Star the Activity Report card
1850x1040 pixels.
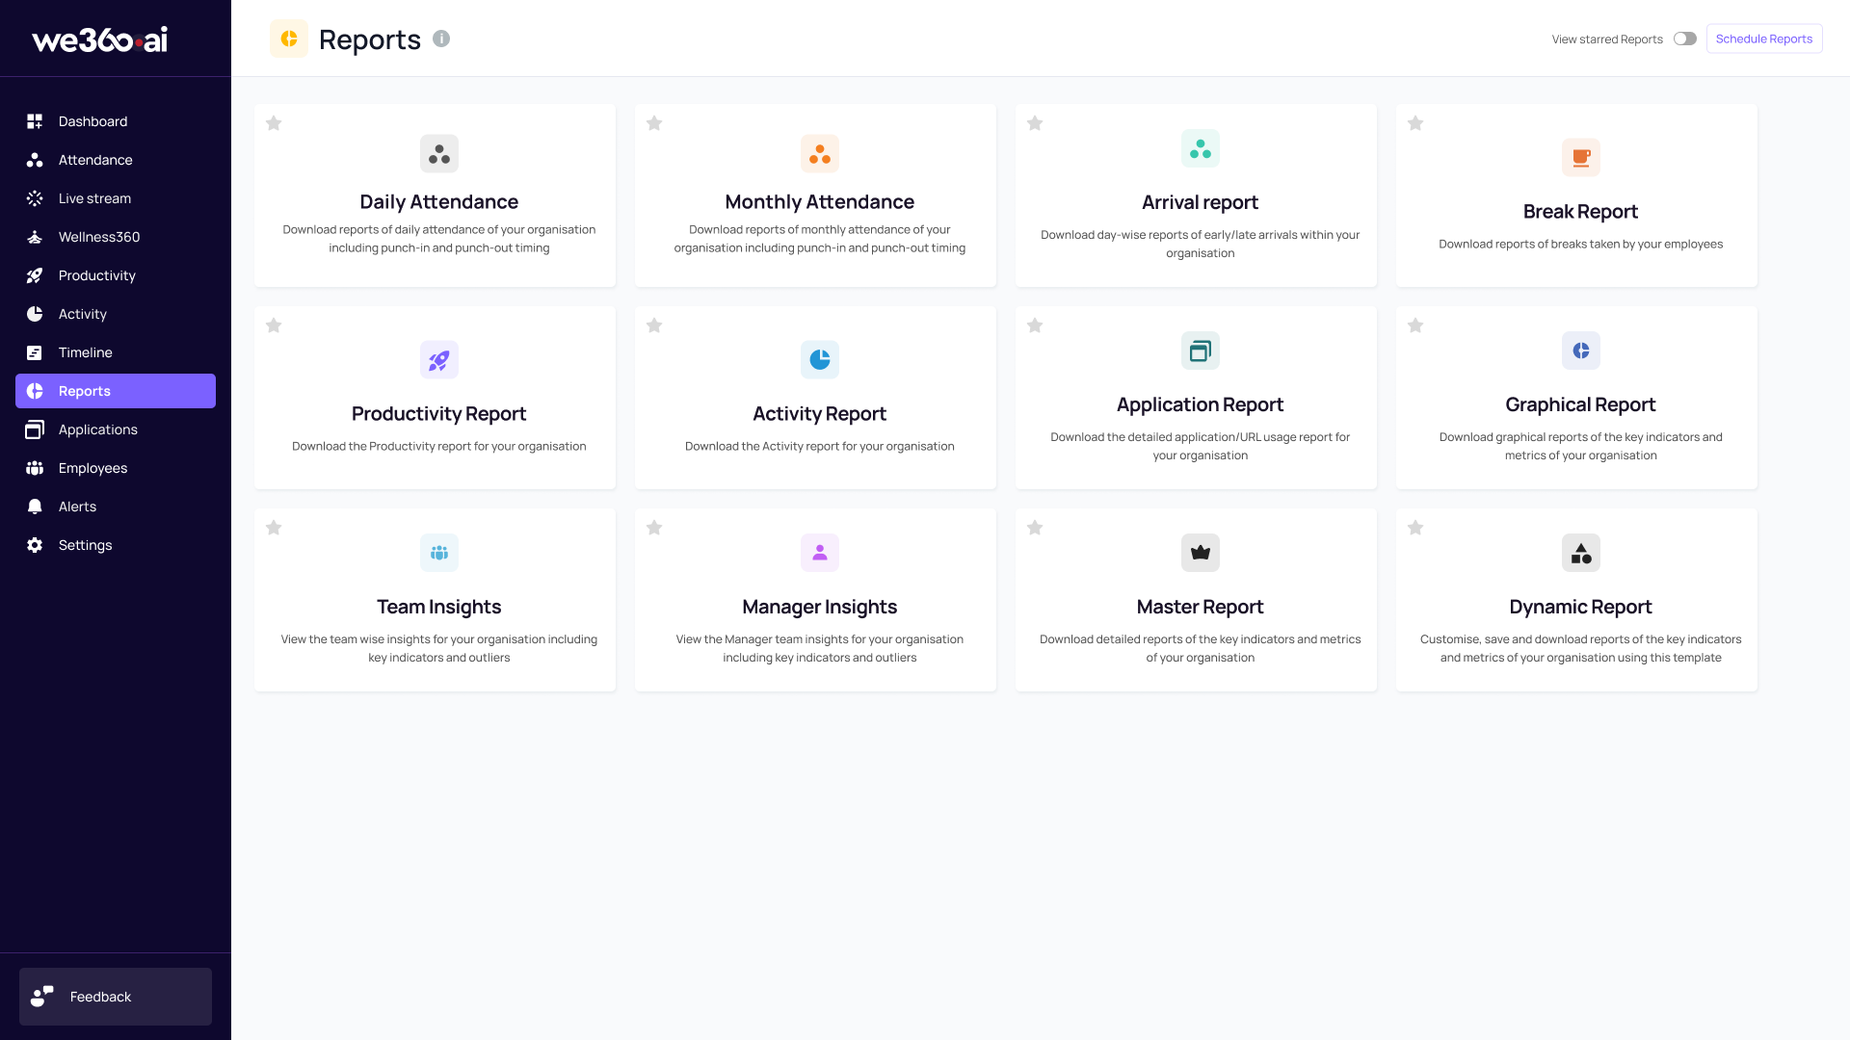point(654,325)
